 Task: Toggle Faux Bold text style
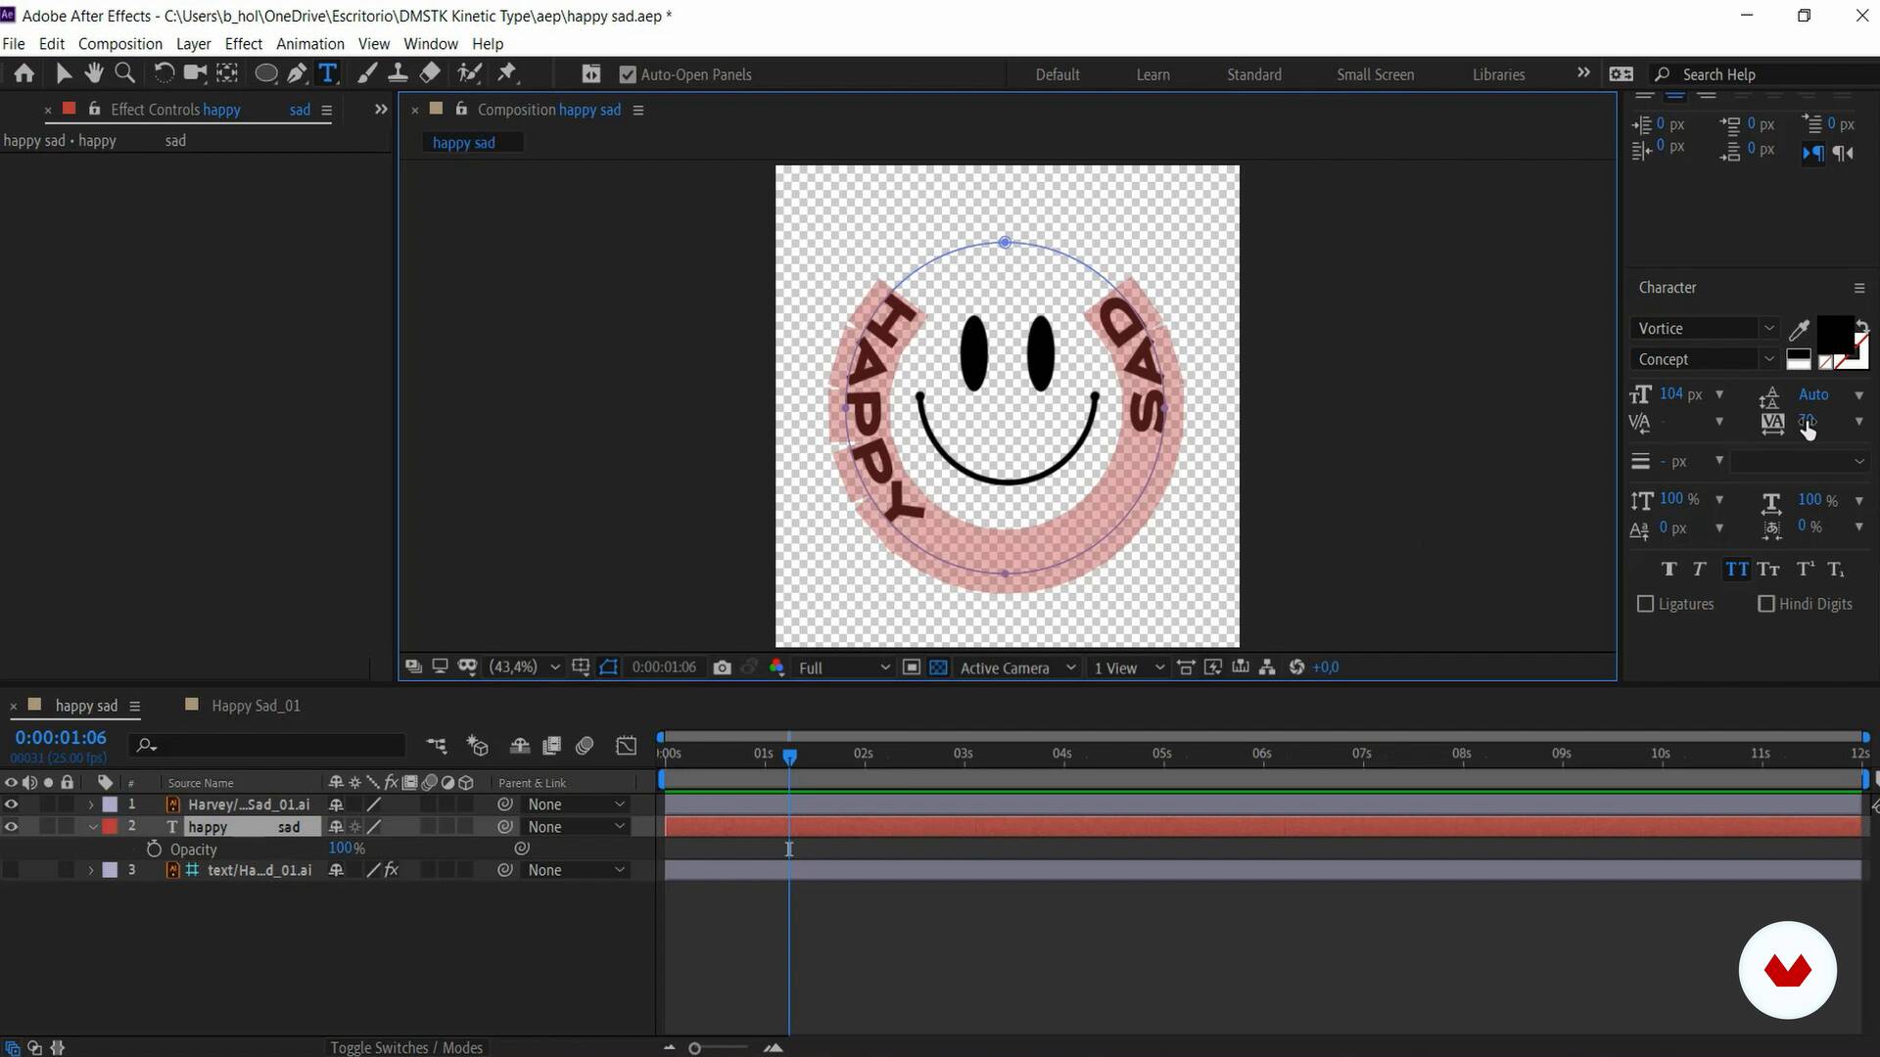(1669, 570)
